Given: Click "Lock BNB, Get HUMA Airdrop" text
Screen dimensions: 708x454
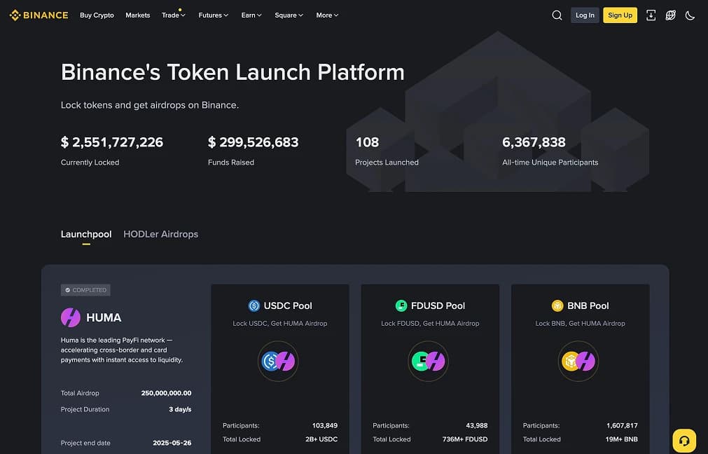Looking at the screenshot, I should 581,324.
